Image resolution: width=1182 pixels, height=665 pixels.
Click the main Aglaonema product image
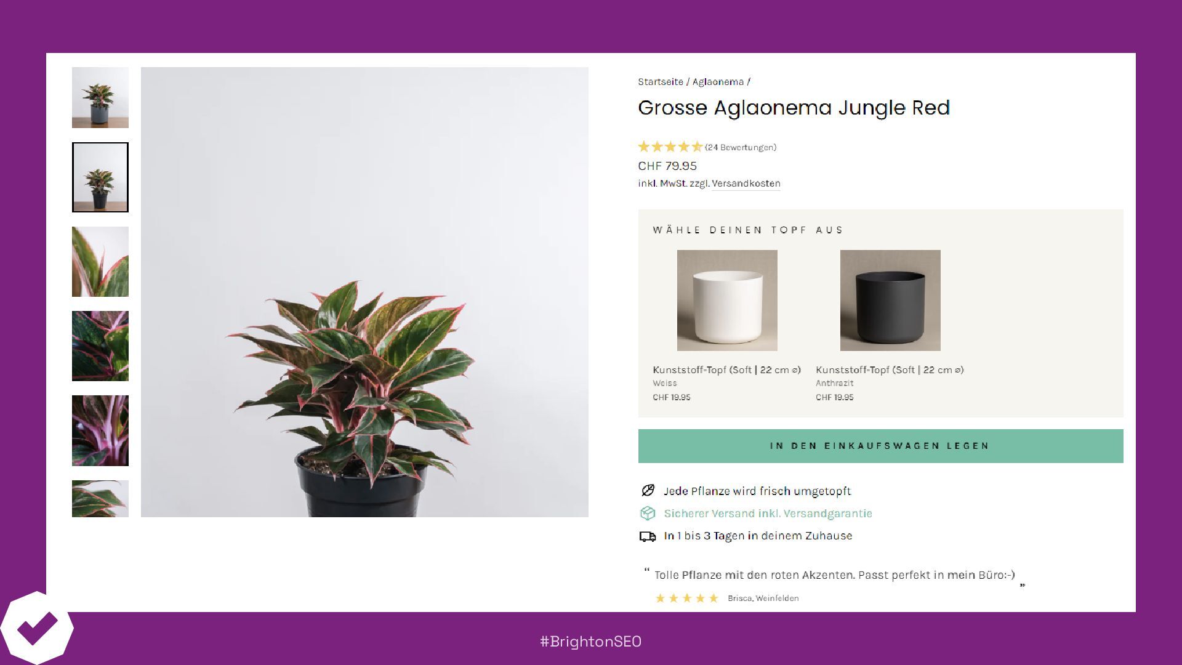click(364, 292)
